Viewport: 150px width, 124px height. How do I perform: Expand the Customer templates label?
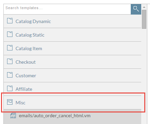[26, 76]
